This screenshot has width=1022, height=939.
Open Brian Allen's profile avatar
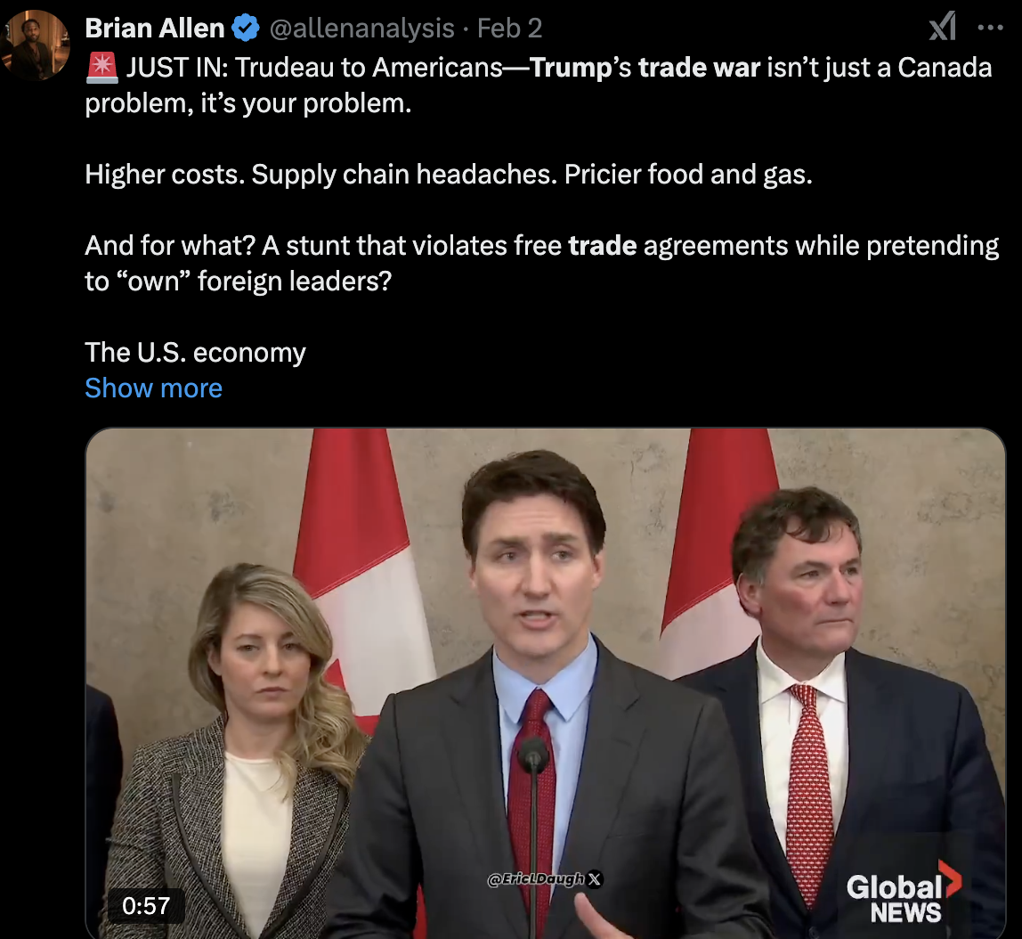coord(36,45)
